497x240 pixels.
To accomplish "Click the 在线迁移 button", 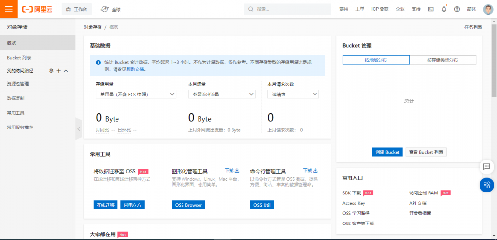I will [105, 205].
